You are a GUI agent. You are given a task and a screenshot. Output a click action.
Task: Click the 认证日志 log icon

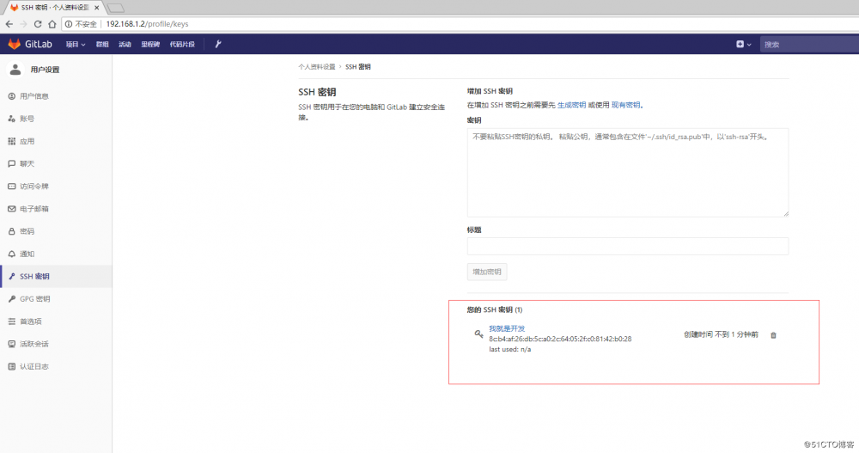pyautogui.click(x=11, y=366)
